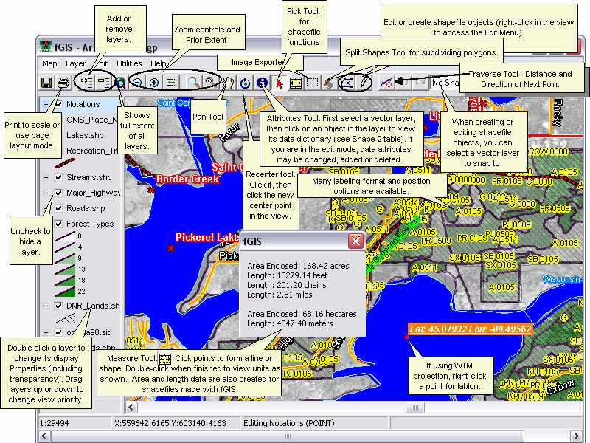Select the Recreation_Tr layer name
590x443 pixels.
pyautogui.click(x=91, y=151)
